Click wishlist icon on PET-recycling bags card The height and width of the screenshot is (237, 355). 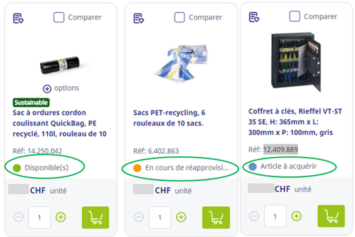coord(139,18)
